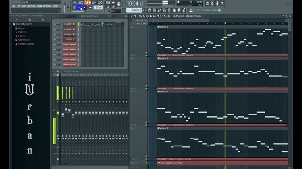Image resolution: width=302 pixels, height=169 pixels.
Task: Open the playlist options menu arrow
Action: pos(131,16)
